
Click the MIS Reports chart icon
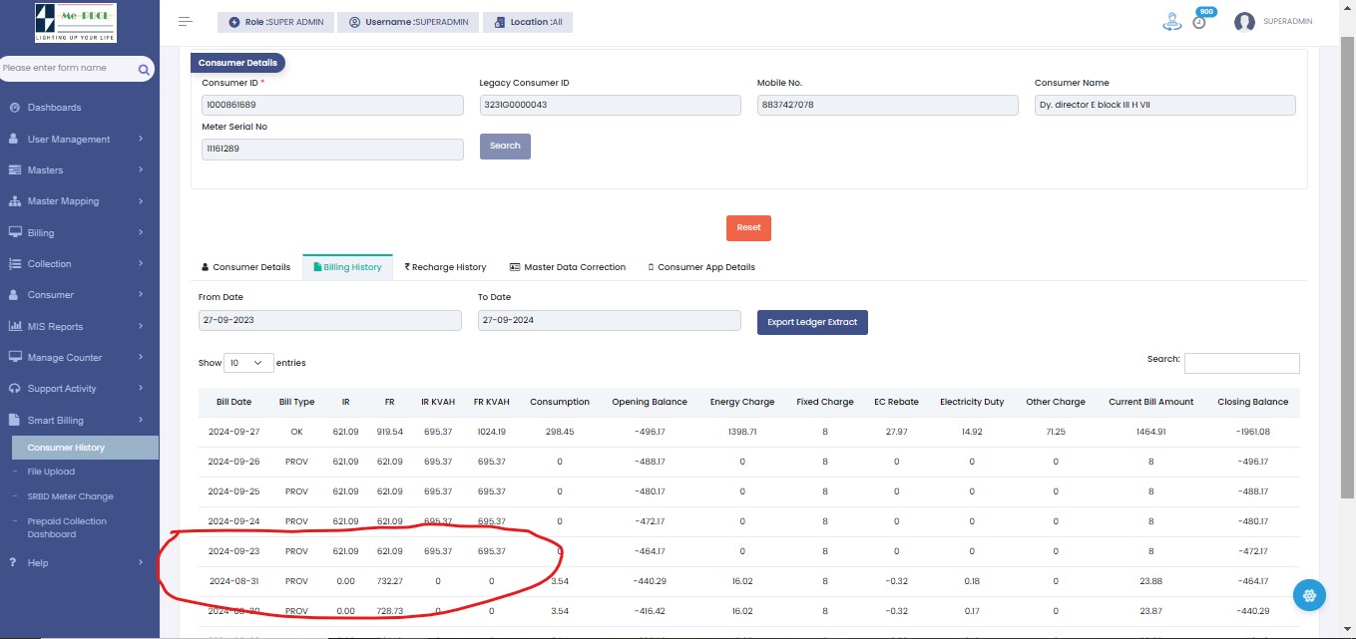[15, 327]
